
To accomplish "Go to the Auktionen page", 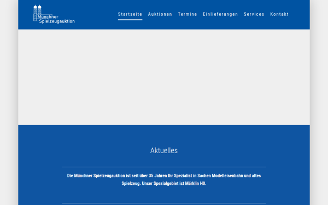I will [x=160, y=14].
